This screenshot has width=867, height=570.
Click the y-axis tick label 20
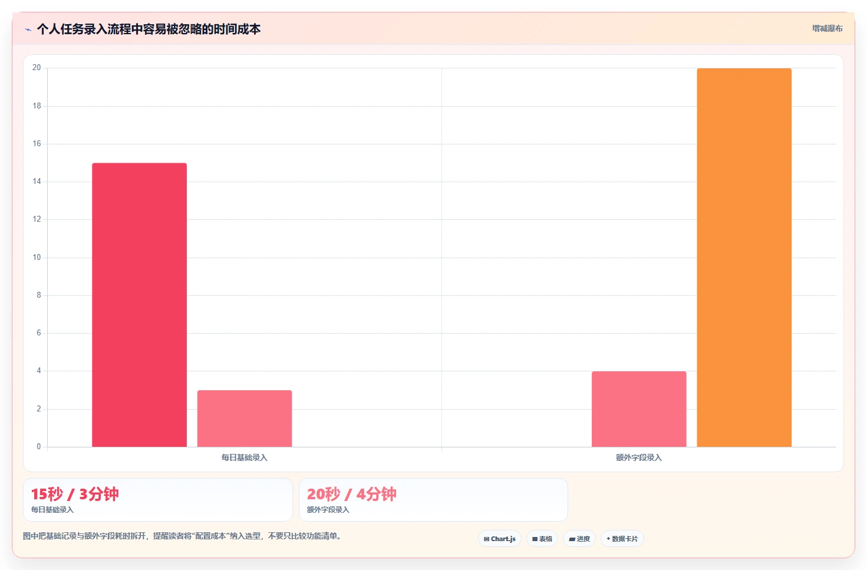(37, 68)
